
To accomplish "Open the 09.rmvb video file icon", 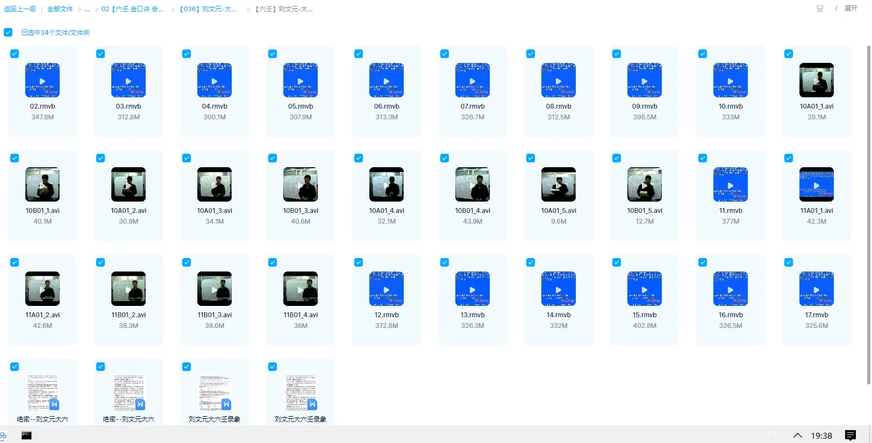I will 645,80.
